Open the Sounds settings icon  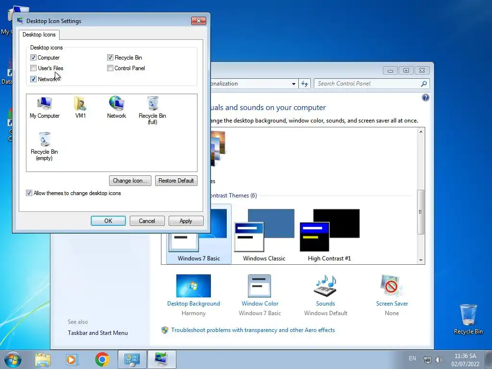coord(325,286)
